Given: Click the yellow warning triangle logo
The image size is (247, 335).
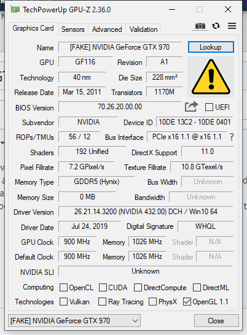Looking at the screenshot, I should pyautogui.click(x=211, y=77).
